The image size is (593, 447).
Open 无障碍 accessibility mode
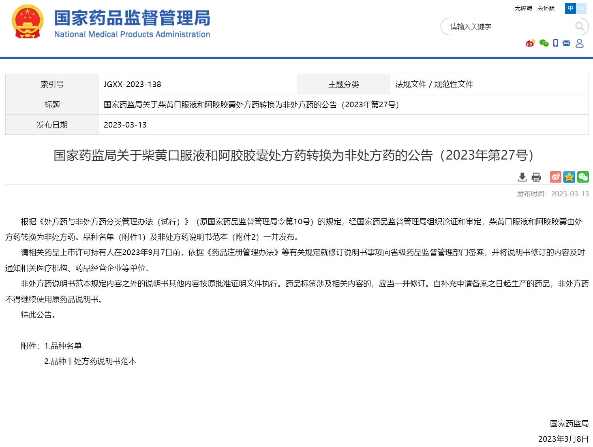pos(523,8)
